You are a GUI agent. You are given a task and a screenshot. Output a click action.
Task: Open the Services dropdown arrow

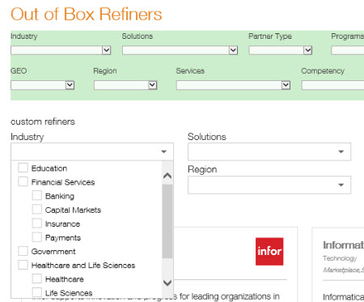(286, 85)
